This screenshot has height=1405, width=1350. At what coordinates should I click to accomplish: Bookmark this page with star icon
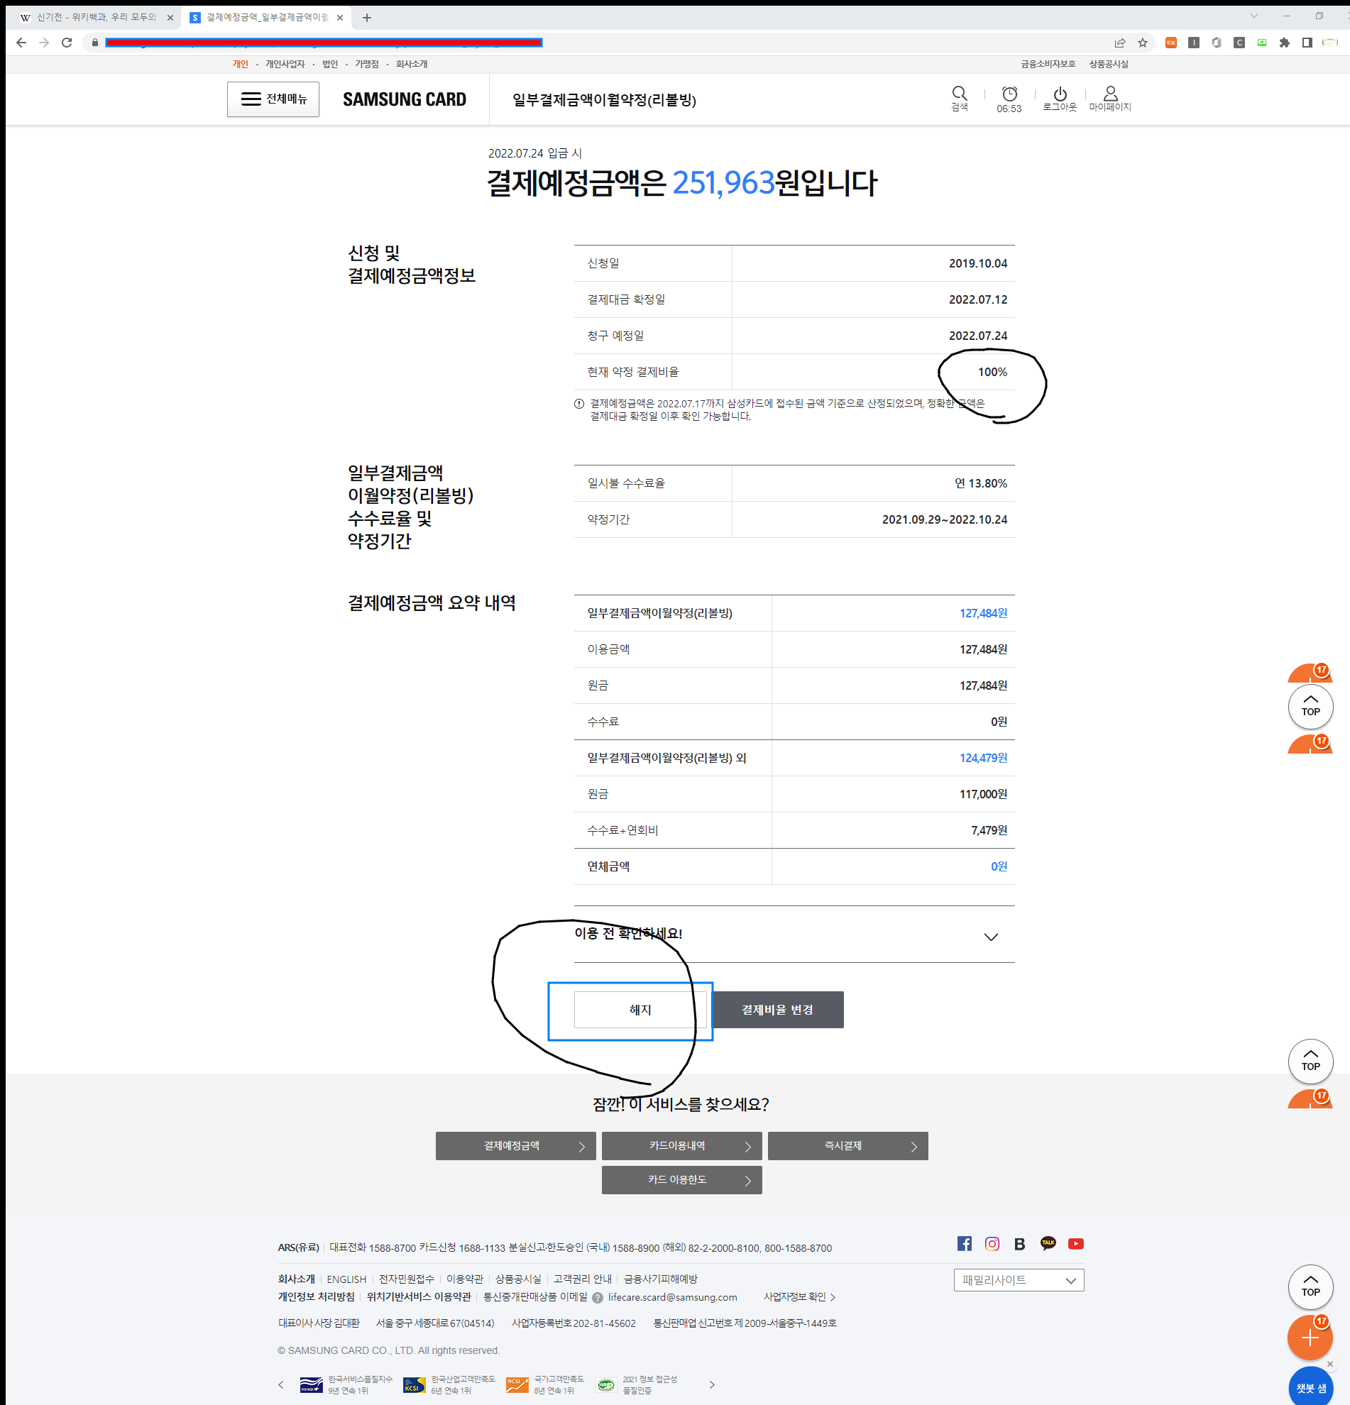tap(1143, 43)
